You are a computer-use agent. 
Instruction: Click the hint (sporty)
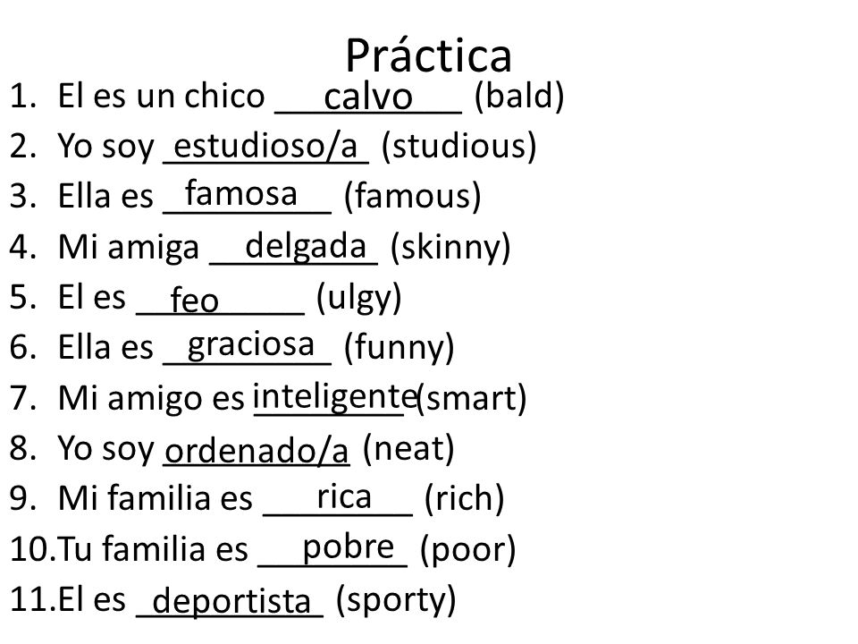[396, 600]
